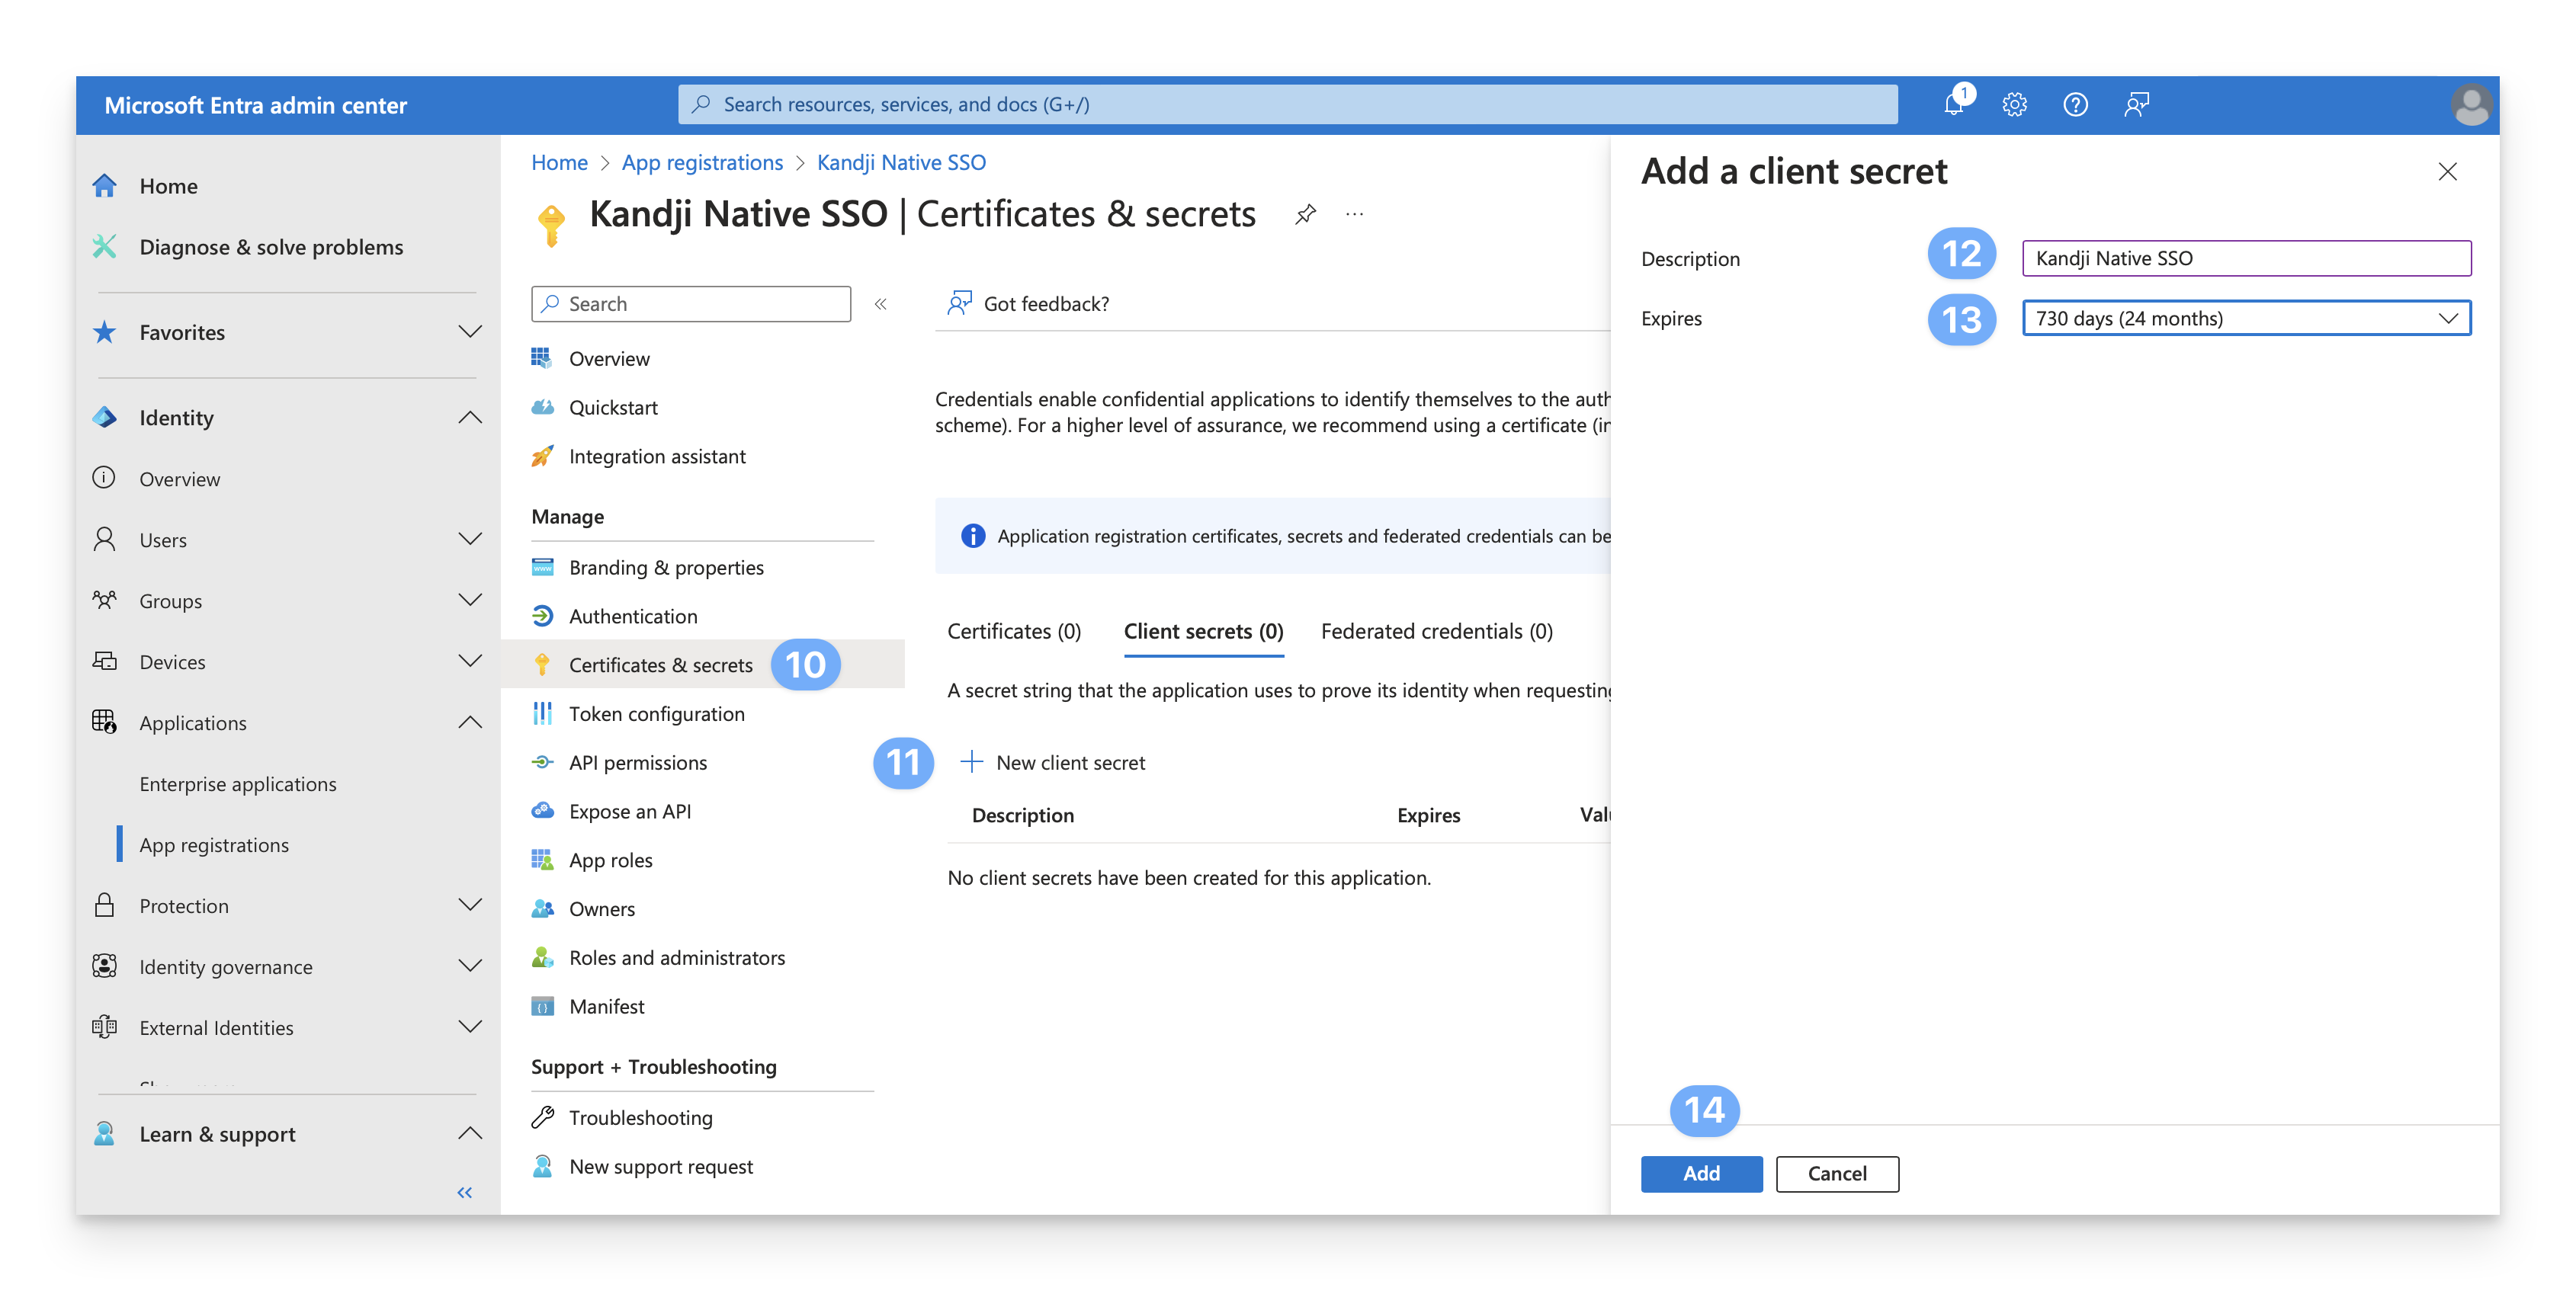Open Kandji Native SSO breadcrumb

pyautogui.click(x=901, y=162)
